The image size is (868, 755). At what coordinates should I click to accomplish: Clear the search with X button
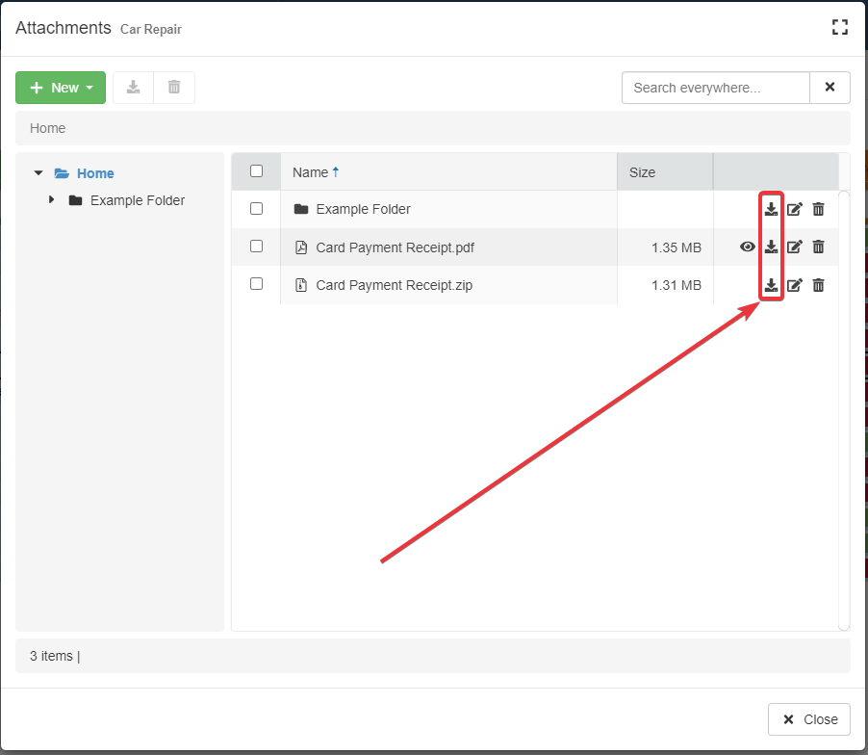click(x=830, y=88)
